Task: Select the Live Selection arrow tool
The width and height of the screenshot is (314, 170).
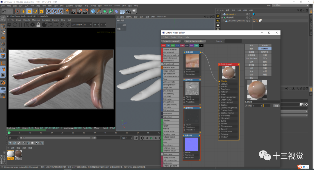Action: pyautogui.click(x=17, y=11)
